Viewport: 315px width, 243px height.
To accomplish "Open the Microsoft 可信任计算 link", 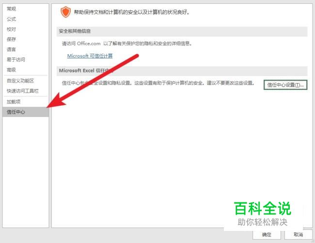I will (x=90, y=56).
